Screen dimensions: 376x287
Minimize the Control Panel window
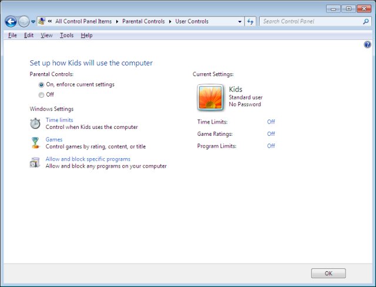click(333, 9)
